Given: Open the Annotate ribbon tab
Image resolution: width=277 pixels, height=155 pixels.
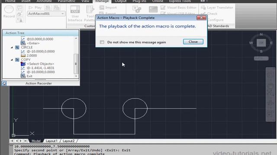Looking at the screenshot, I should (x=44, y=1).
